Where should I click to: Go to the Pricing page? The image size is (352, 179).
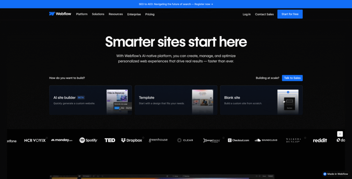(x=150, y=14)
